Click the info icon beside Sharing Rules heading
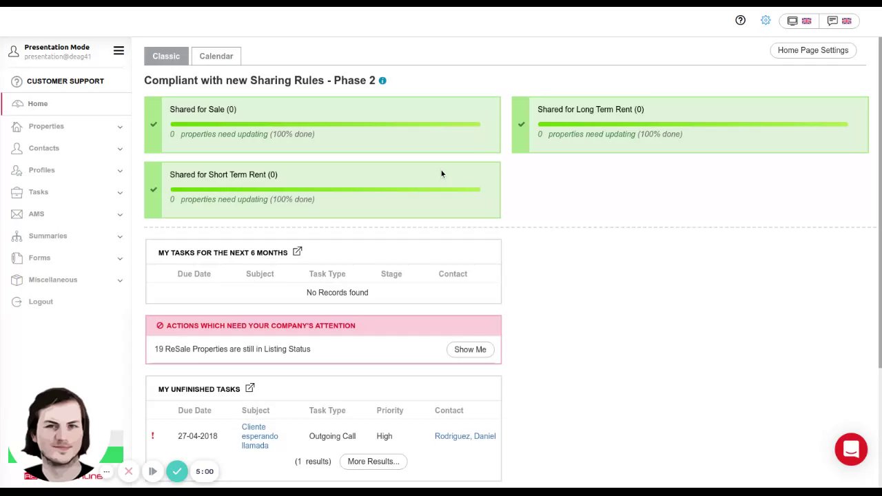Screen dimensions: 882x496 (x=382, y=81)
